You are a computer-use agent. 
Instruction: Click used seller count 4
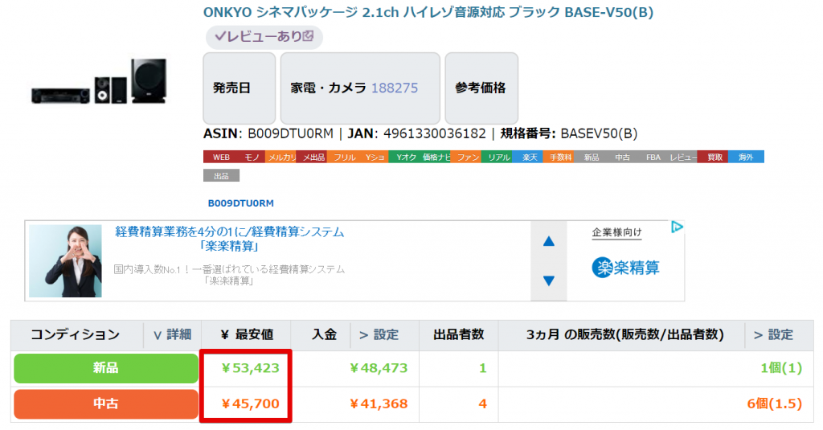[x=482, y=403]
